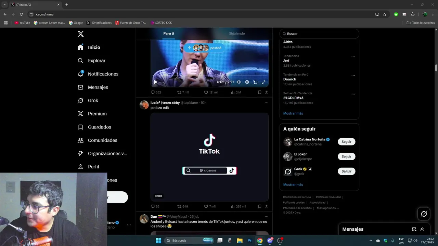Open Premium in left sidebar
Image resolution: width=438 pixels, height=246 pixels.
tap(92, 114)
